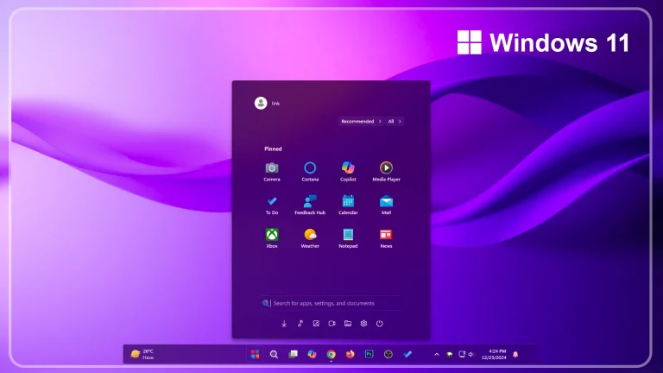Click the Power button in Start
Image resolution: width=663 pixels, height=373 pixels.
point(379,324)
